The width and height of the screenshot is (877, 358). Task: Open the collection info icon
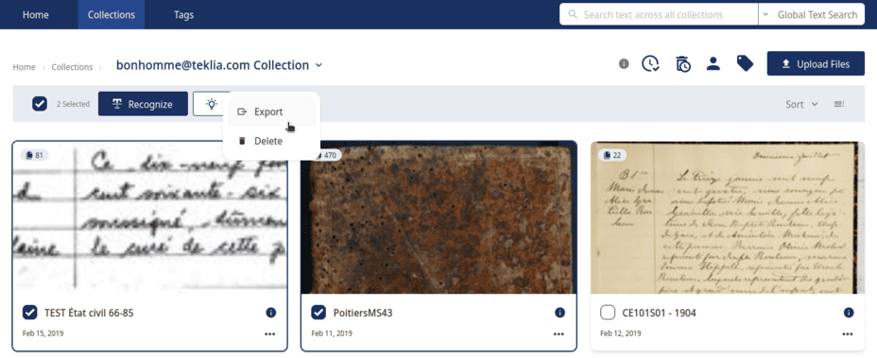click(624, 64)
